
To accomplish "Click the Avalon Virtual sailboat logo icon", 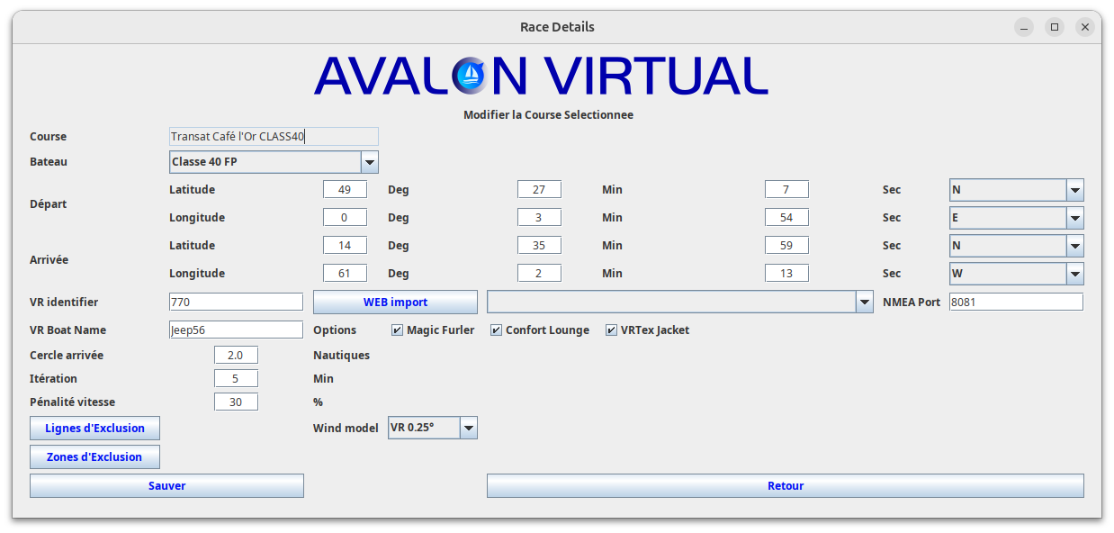I will pos(469,75).
